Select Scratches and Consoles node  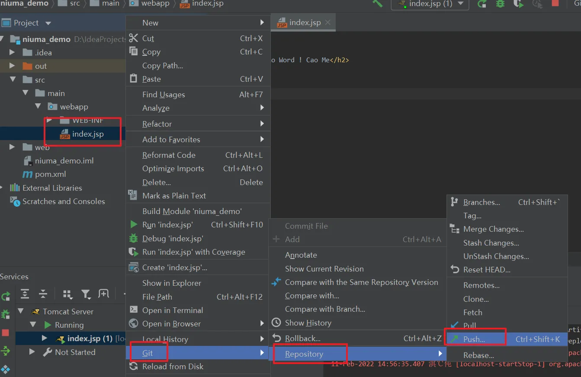coord(64,201)
